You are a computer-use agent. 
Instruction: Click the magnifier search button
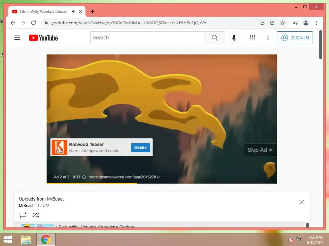point(215,38)
